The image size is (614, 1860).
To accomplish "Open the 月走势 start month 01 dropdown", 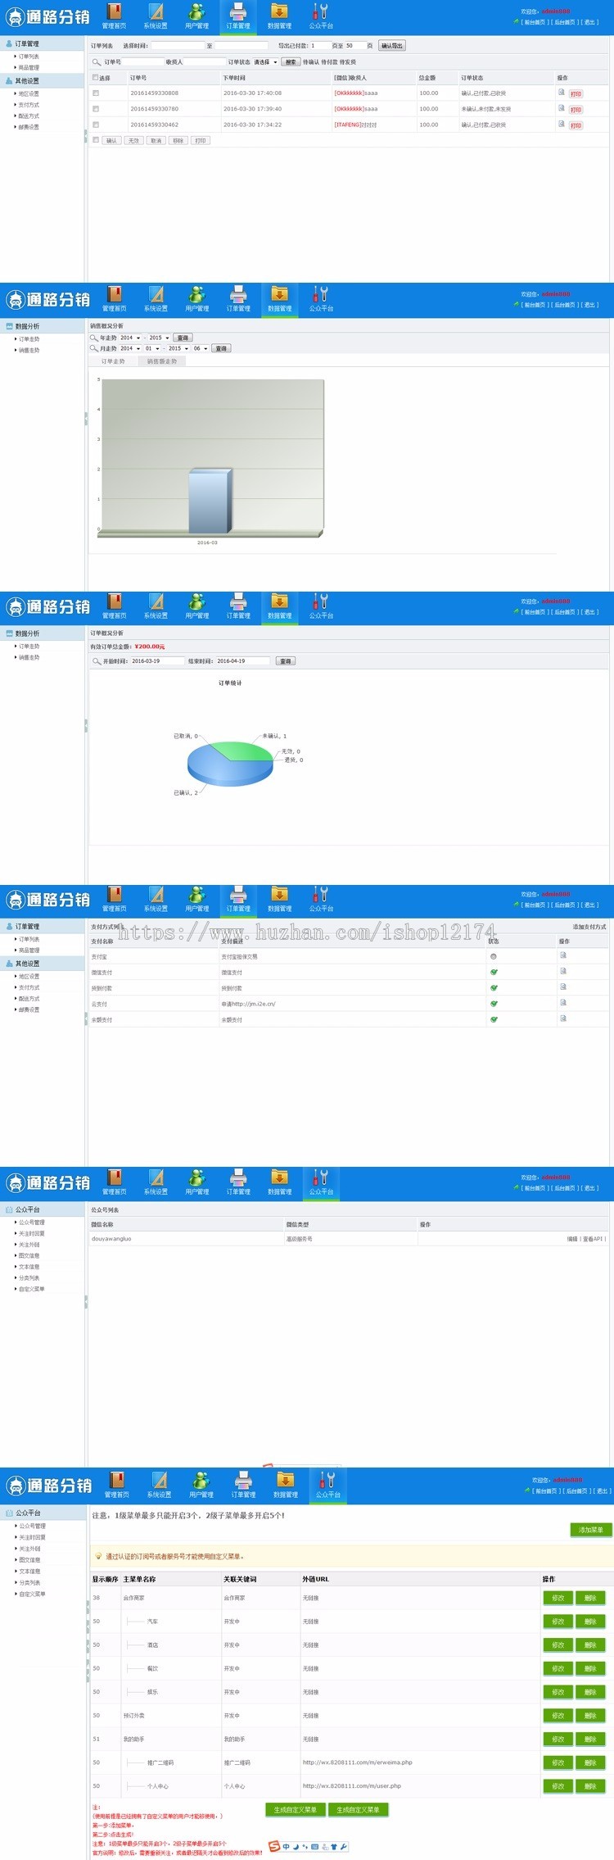I will (x=153, y=348).
